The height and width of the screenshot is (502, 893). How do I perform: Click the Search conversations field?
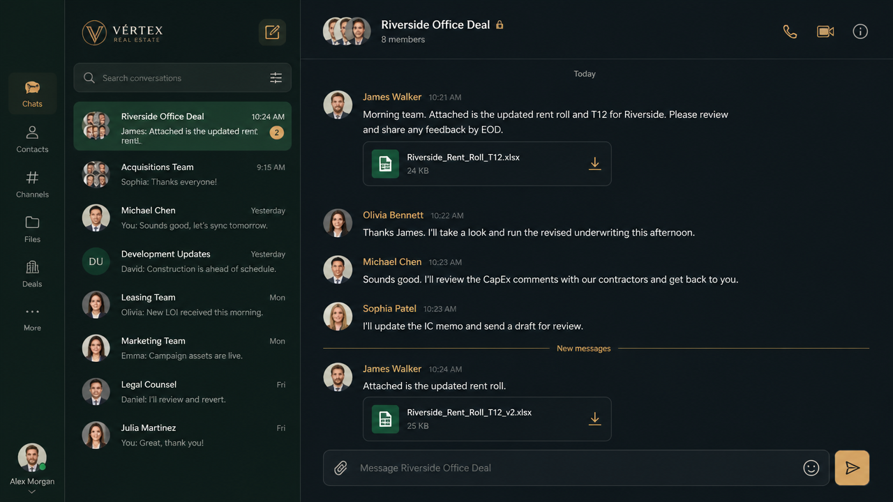coord(183,78)
